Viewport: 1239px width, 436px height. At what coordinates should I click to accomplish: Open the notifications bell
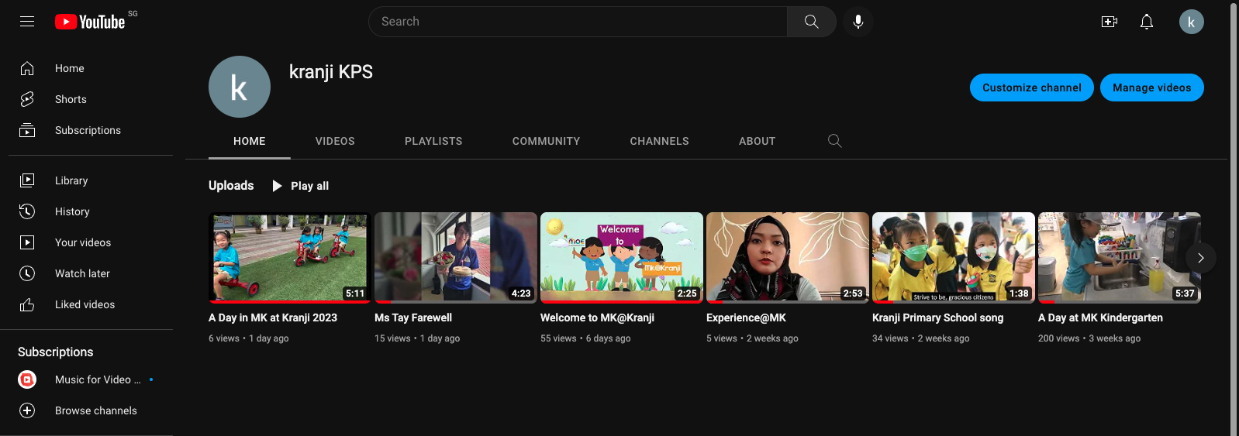pos(1146,22)
